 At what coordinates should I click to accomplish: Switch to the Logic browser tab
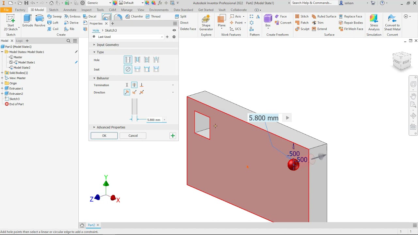(20, 41)
